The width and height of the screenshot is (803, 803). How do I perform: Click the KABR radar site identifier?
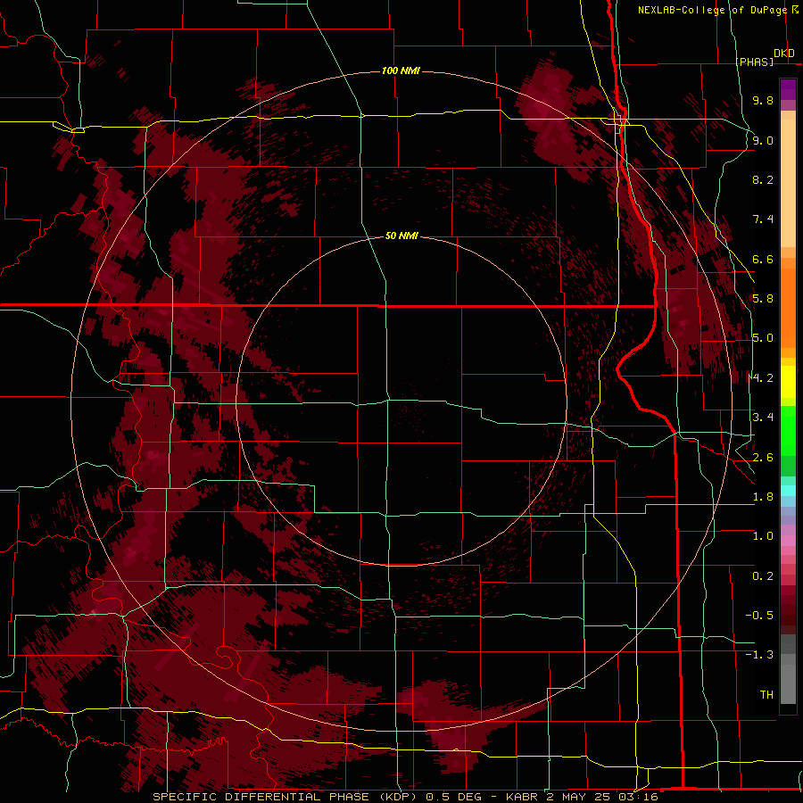tap(521, 797)
